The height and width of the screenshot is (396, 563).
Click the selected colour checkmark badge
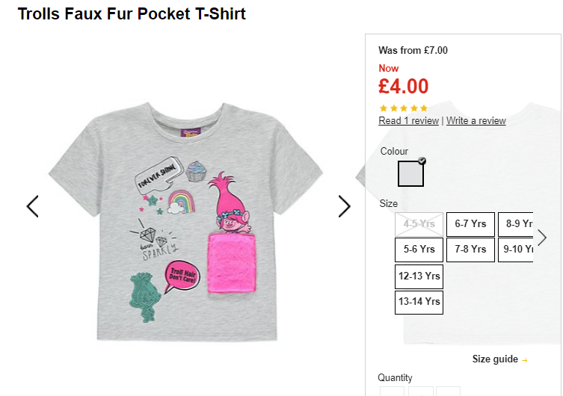coord(422,161)
